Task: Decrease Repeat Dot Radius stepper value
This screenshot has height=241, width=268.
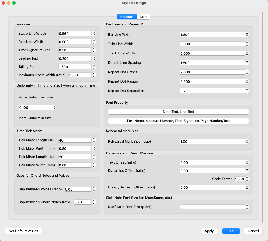Action: coord(247,83)
